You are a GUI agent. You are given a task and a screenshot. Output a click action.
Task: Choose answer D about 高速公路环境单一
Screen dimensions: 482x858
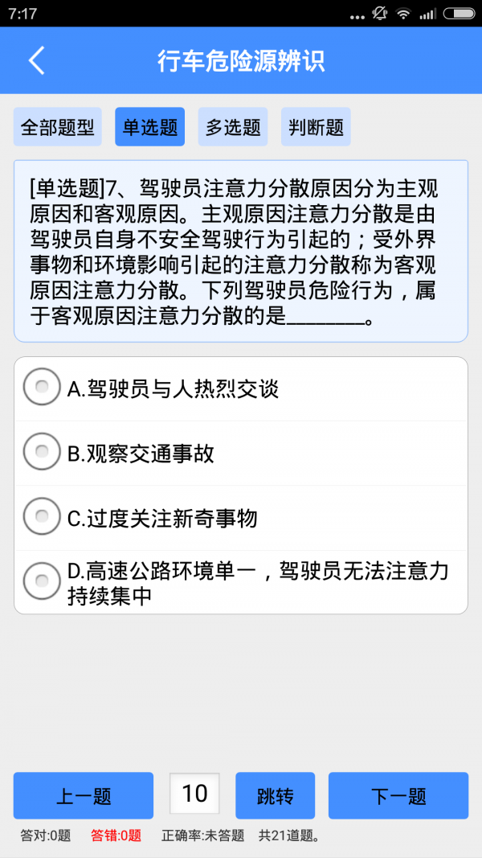(x=42, y=581)
